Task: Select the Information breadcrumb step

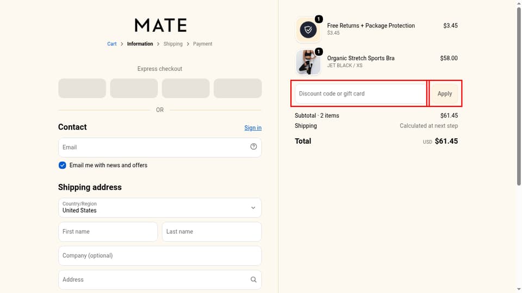Action: (x=140, y=44)
